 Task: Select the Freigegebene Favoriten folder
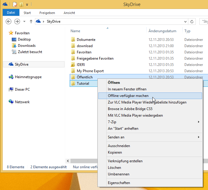tap(95, 58)
